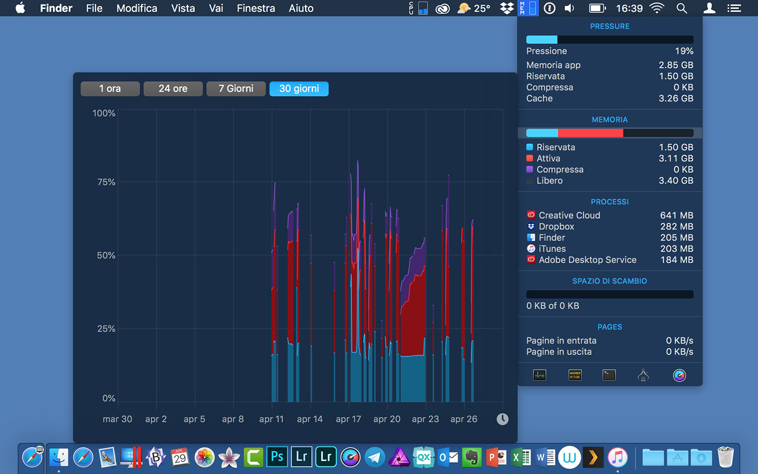Launch PowerPoint from the Dock

click(x=496, y=457)
